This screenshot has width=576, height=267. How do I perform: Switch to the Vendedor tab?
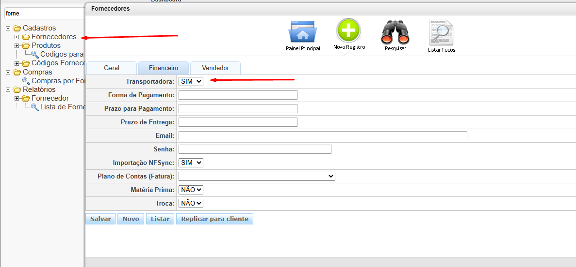[x=215, y=68]
